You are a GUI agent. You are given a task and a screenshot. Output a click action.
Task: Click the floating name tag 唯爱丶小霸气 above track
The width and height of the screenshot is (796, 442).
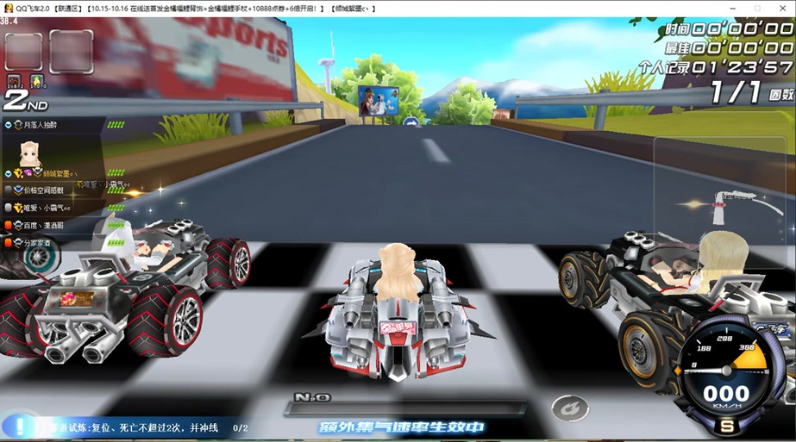tap(103, 184)
